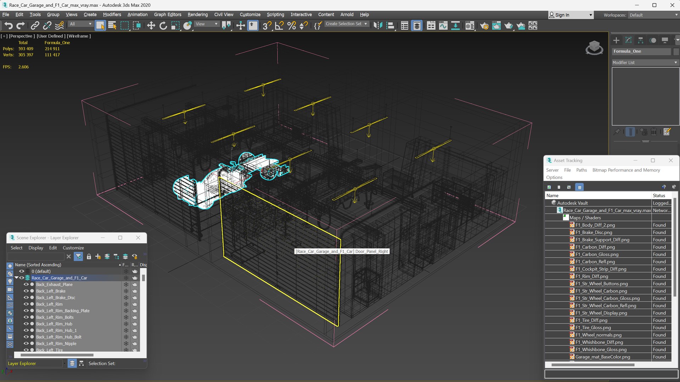The width and height of the screenshot is (680, 382).
Task: Open the Create Selection Set dropdown
Action: [347, 24]
